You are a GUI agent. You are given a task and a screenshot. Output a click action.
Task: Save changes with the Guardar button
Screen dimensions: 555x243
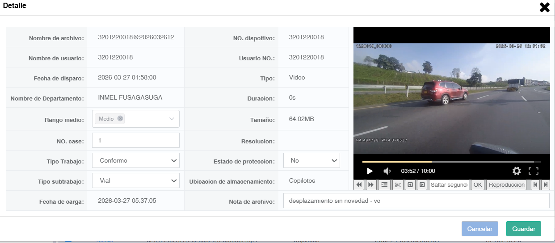coord(524,229)
